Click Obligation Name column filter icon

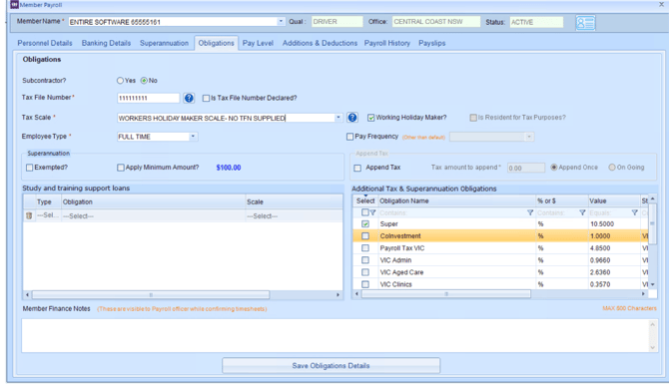tap(530, 212)
